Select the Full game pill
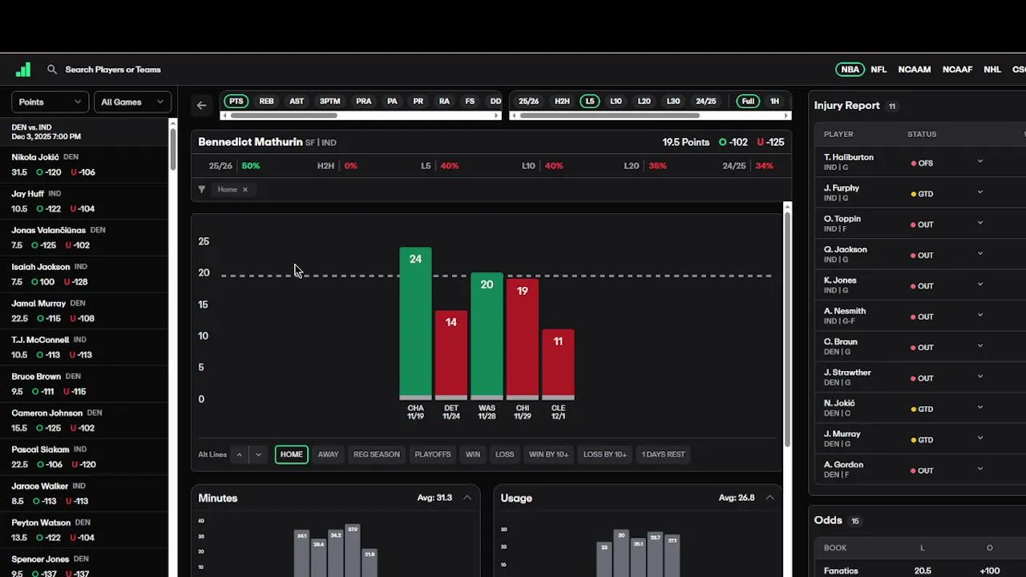 pos(748,102)
